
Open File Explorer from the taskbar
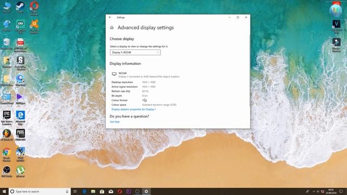93,191
